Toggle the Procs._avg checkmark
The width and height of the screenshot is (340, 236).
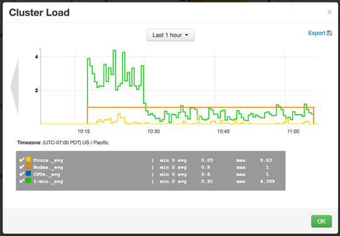pyautogui.click(x=22, y=160)
